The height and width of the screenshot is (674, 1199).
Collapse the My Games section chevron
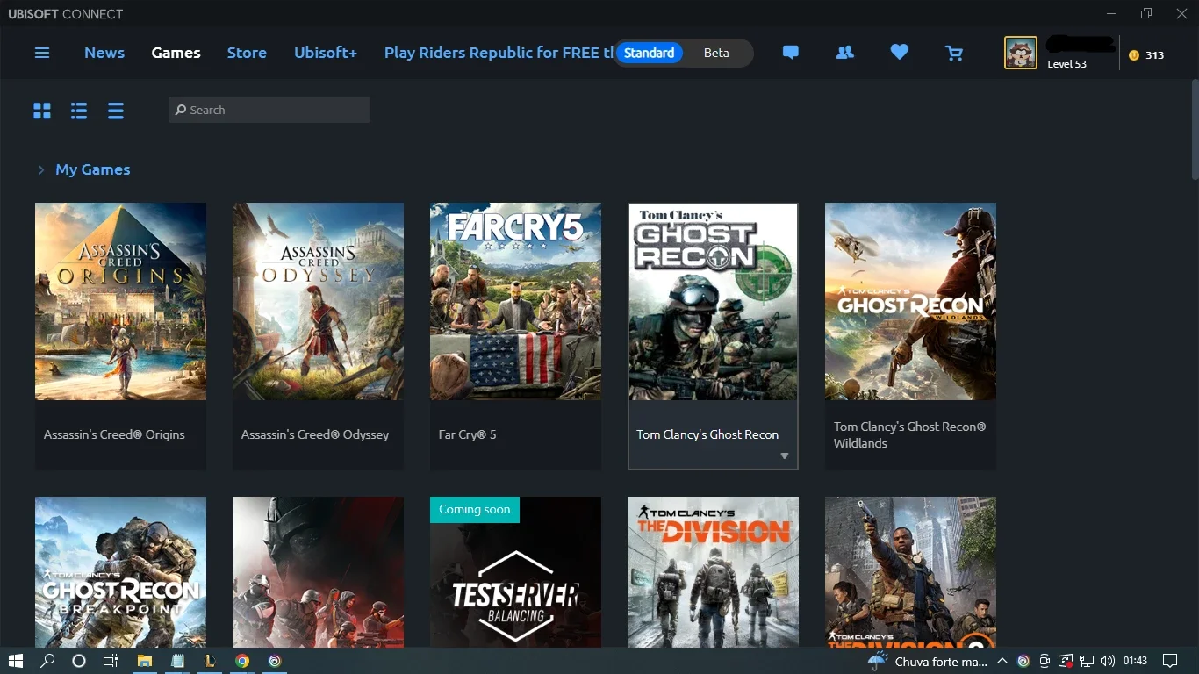tap(40, 170)
